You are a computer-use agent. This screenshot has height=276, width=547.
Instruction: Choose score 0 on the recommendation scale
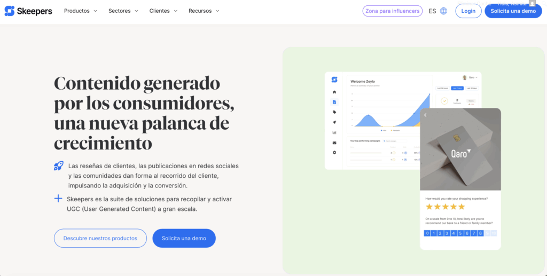pos(427,233)
